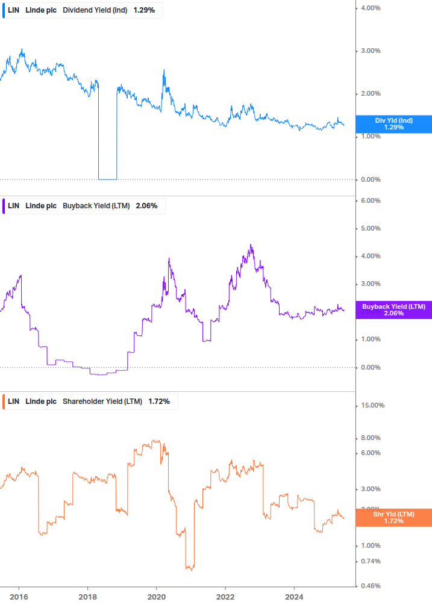The image size is (432, 605).
Task: Click LIN ticker in Shareholder Yield legend
Action: 13,402
